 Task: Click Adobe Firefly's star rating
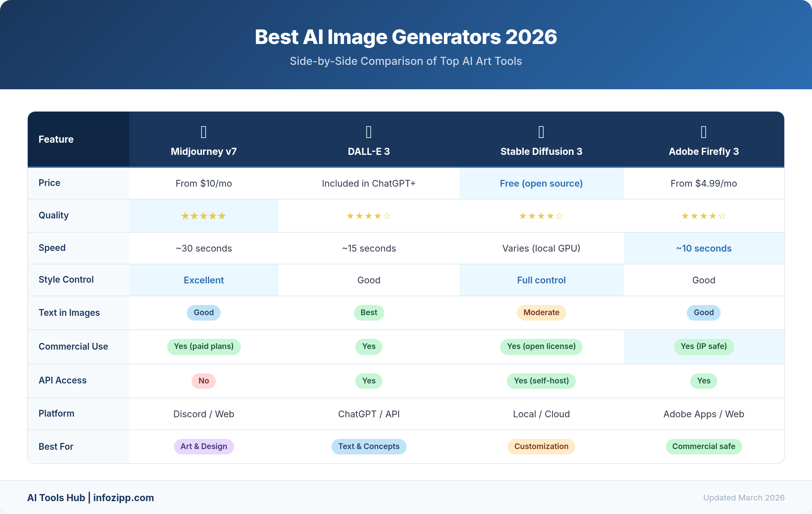(x=703, y=216)
